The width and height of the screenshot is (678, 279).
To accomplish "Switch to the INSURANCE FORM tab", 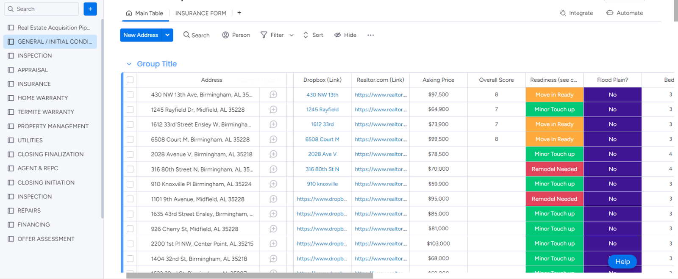I will [x=200, y=13].
